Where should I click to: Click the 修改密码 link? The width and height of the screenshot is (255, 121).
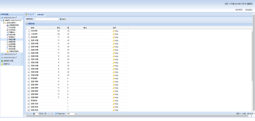pos(239,10)
